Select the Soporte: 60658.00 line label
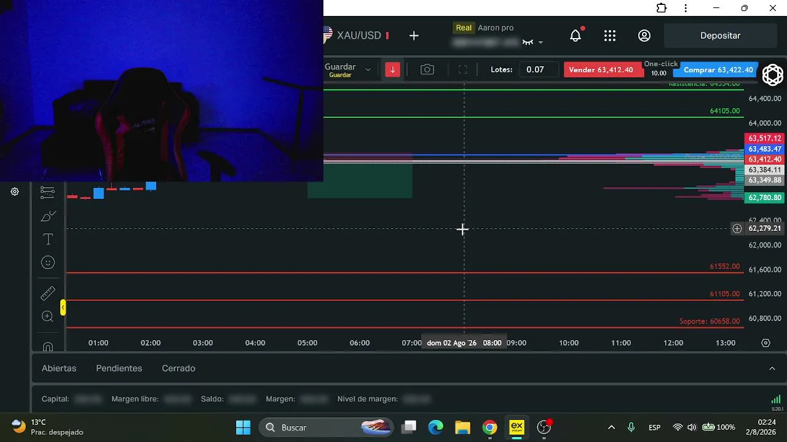Viewport: 787px width, 442px height. tap(710, 322)
